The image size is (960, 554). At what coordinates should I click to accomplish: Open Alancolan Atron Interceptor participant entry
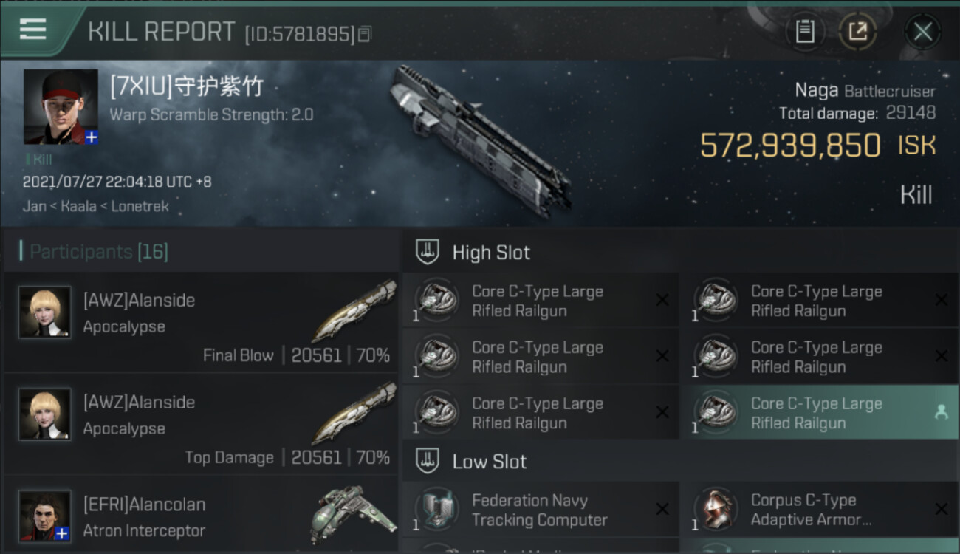pos(201,515)
